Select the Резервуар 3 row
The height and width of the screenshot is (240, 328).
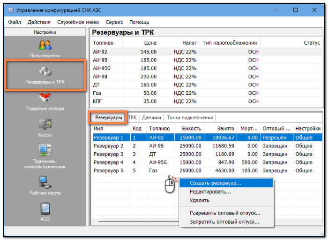pyautogui.click(x=207, y=154)
